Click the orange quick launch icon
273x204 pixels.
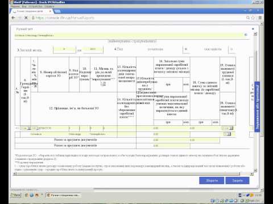37,195
